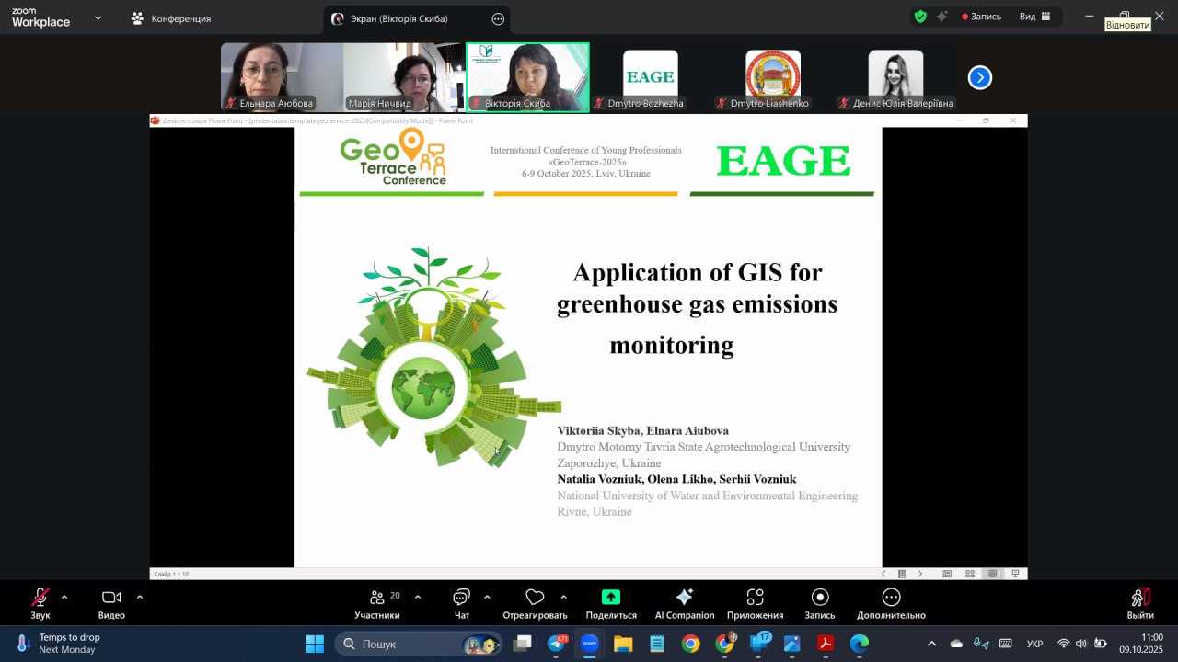Select Ельнара Аюбова's video thumbnail
The width and height of the screenshot is (1178, 662).
click(x=282, y=77)
